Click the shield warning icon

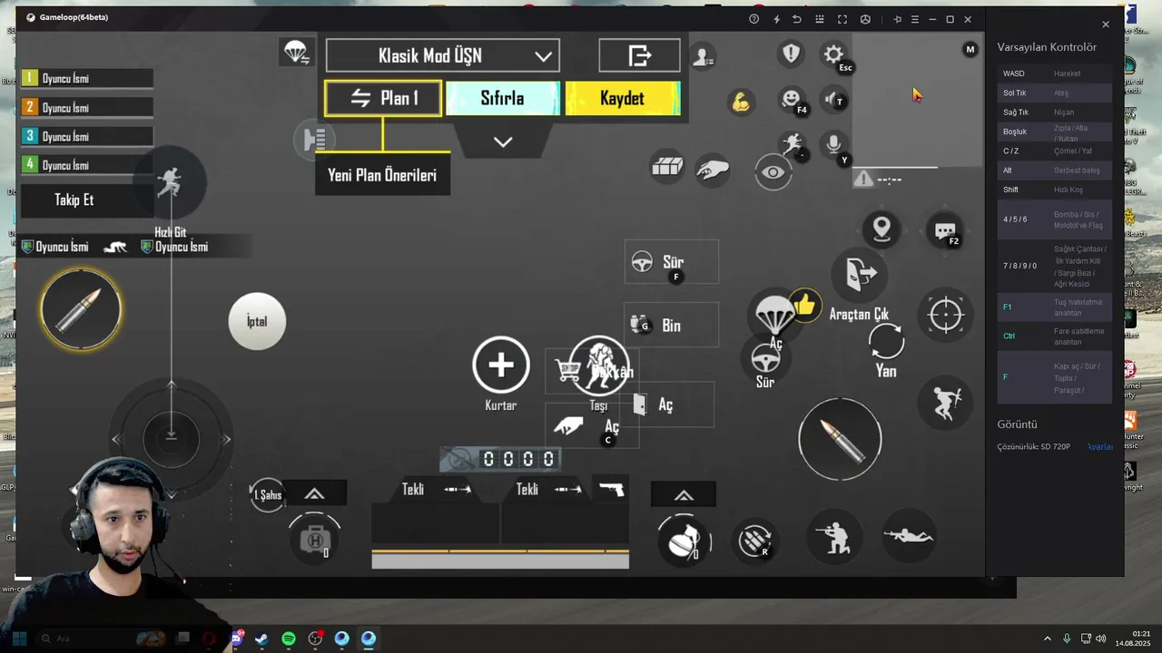pyautogui.click(x=792, y=54)
